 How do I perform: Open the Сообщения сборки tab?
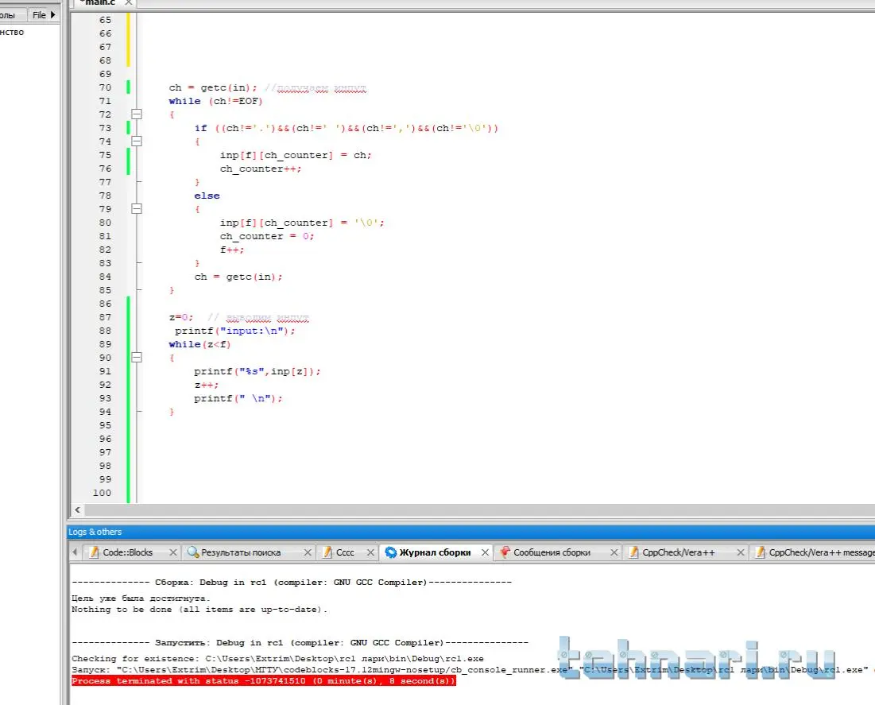pyautogui.click(x=552, y=552)
